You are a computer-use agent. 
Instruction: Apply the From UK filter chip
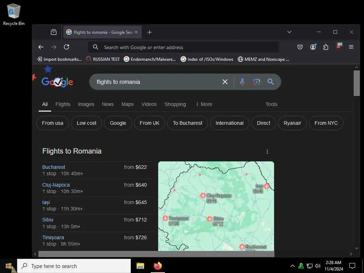coord(150,123)
